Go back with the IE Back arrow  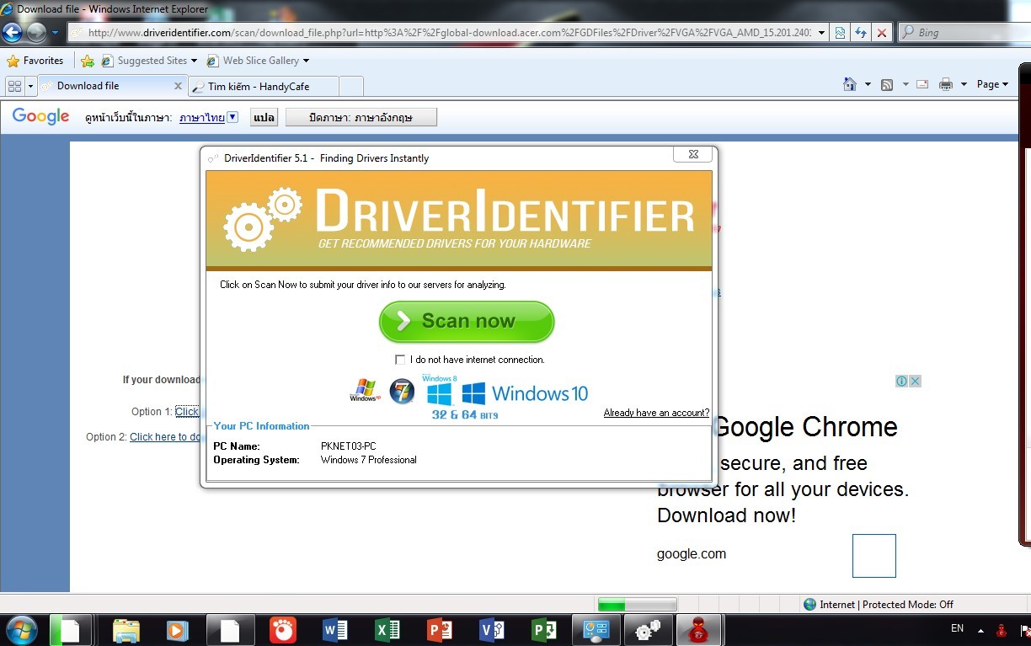(12, 33)
